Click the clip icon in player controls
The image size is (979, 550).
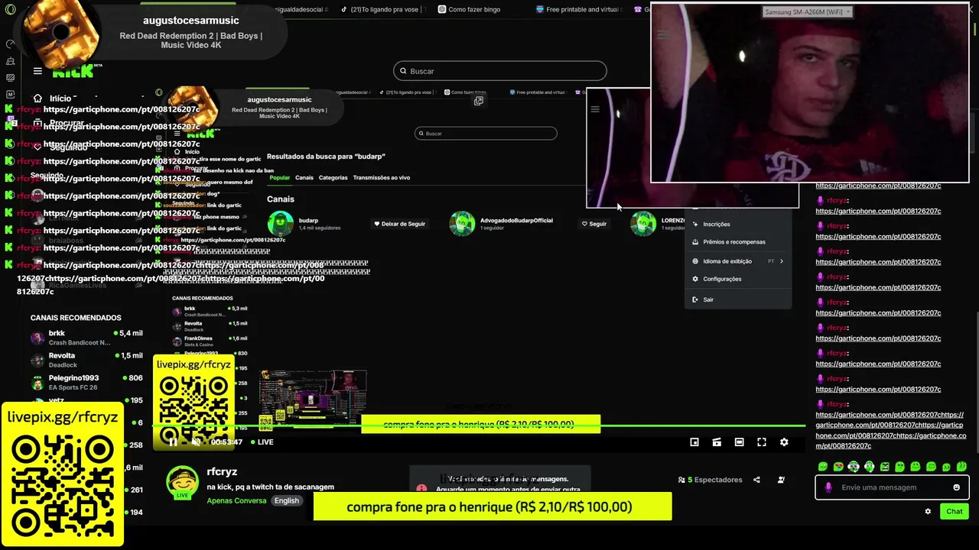coord(717,442)
